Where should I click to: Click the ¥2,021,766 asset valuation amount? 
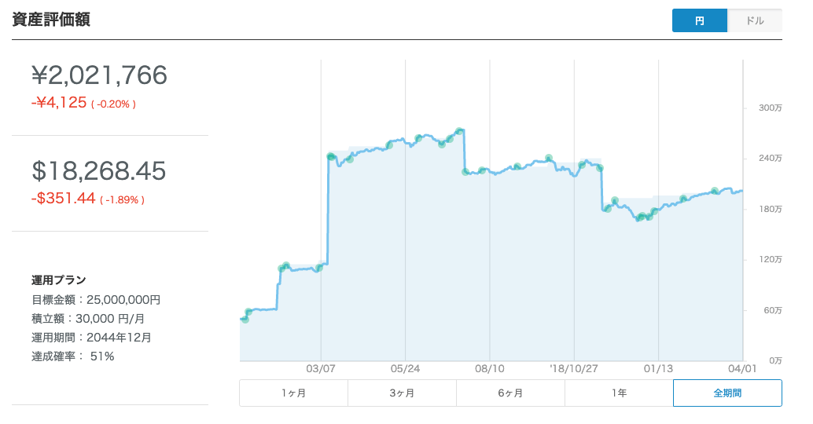(99, 75)
